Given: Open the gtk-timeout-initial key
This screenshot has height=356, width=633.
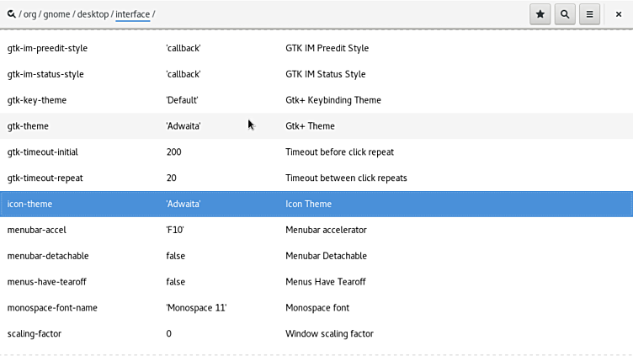Looking at the screenshot, I should pyautogui.click(x=42, y=152).
